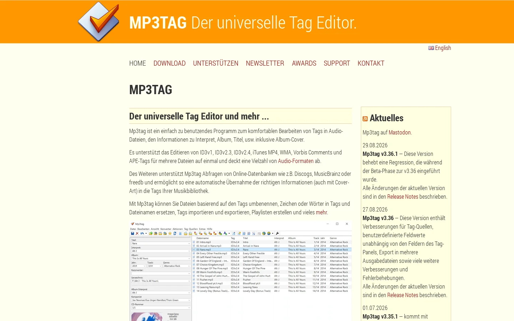Click the 'Aktuelles' sidebar heading
The height and width of the screenshot is (321, 514).
point(387,118)
